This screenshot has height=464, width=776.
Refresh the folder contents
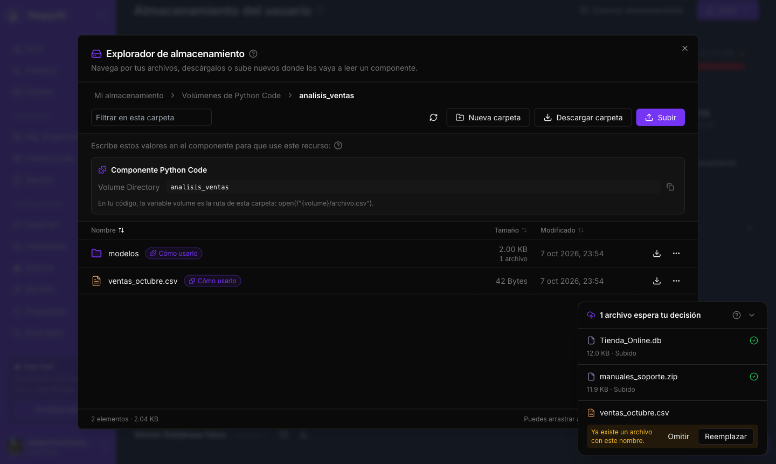tap(433, 118)
